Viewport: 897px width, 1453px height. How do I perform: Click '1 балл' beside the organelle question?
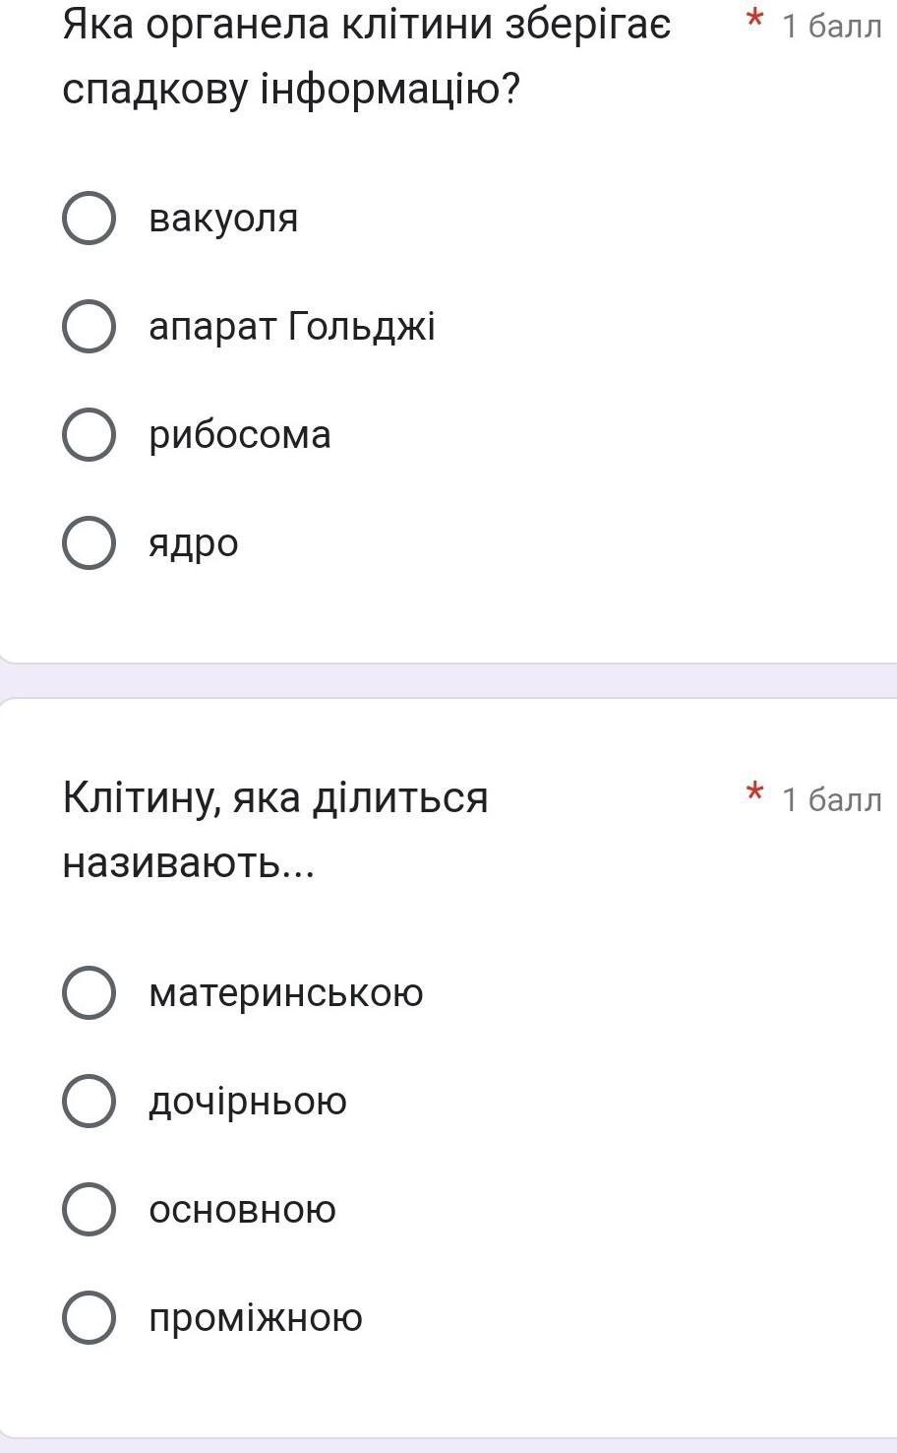click(831, 26)
